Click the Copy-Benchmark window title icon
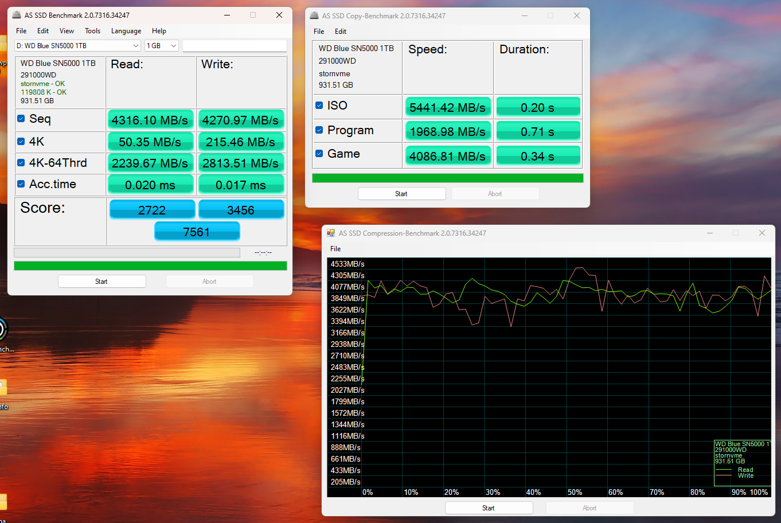781x523 pixels. 314,15
